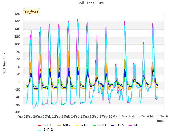Click the yellow SHF3 legend color marker
Image resolution: width=181 pixels, height=135 pixels.
click(77, 125)
